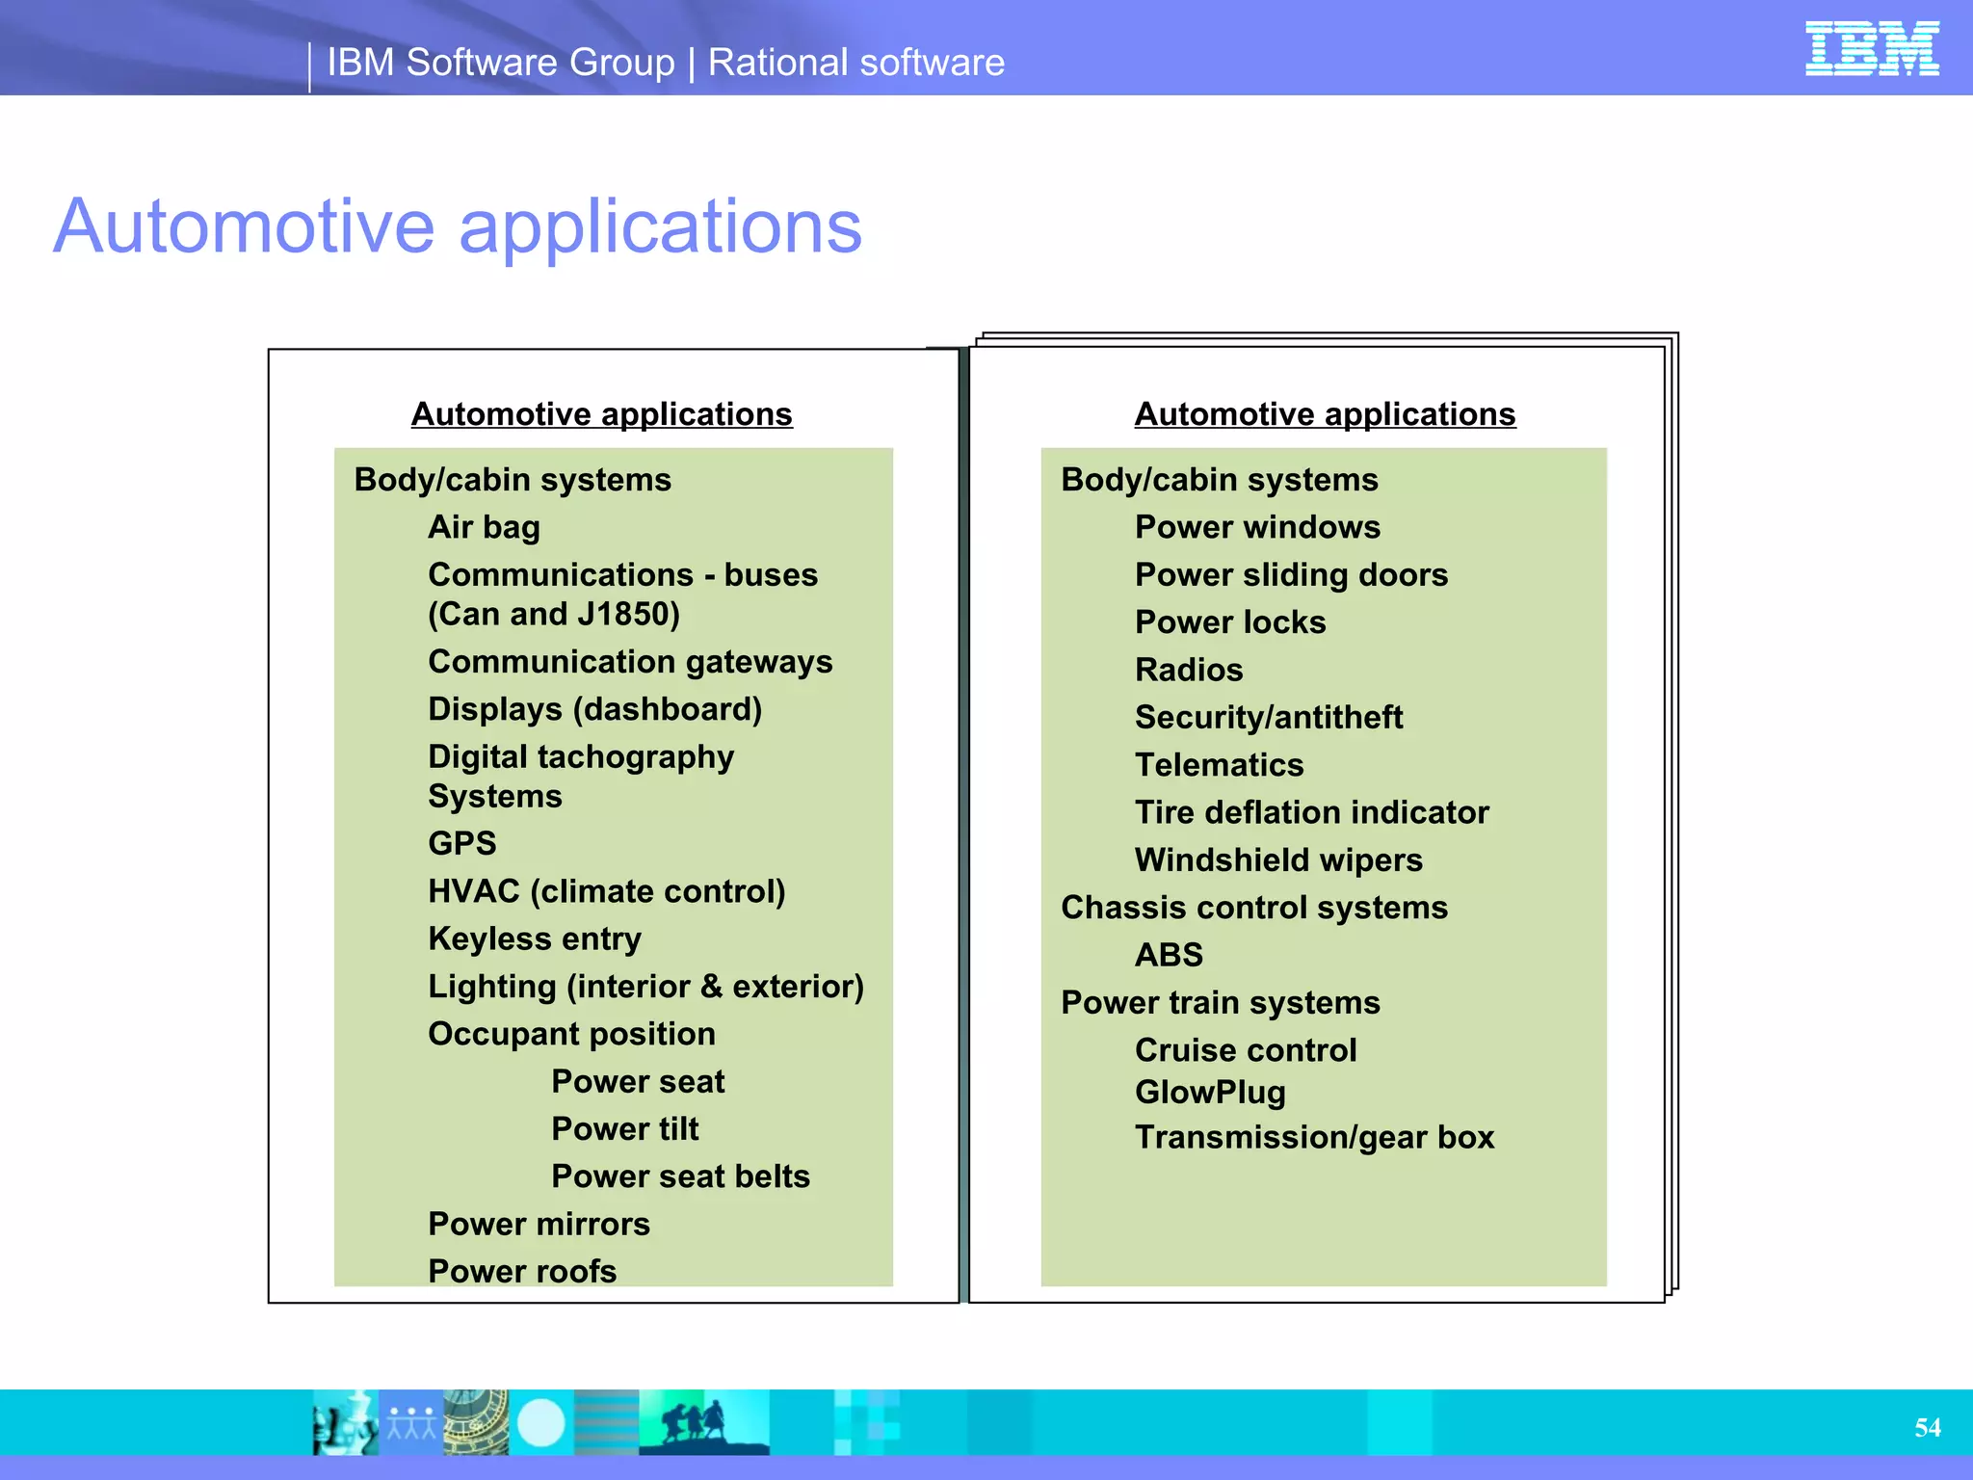1973x1480 pixels.
Task: Click the right page's underlined Automotive applications heading
Action: pyautogui.click(x=1325, y=414)
